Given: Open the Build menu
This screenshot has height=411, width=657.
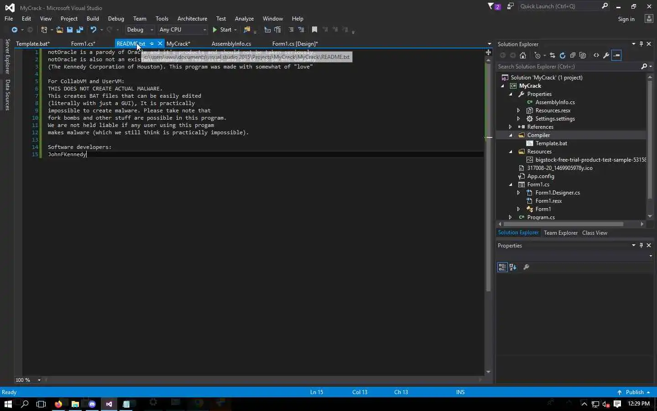Looking at the screenshot, I should point(93,19).
